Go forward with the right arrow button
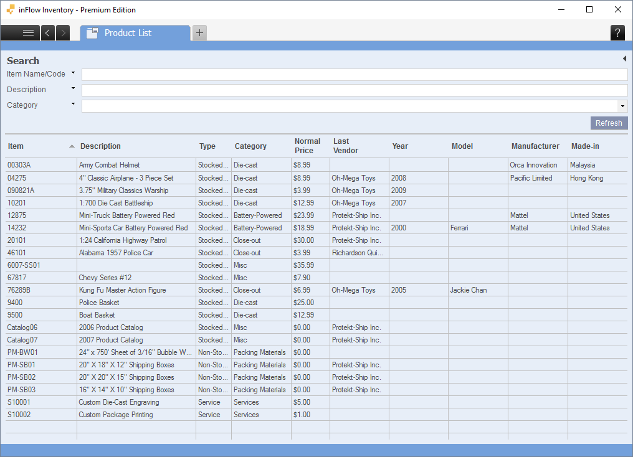Image resolution: width=633 pixels, height=457 pixels. click(63, 32)
